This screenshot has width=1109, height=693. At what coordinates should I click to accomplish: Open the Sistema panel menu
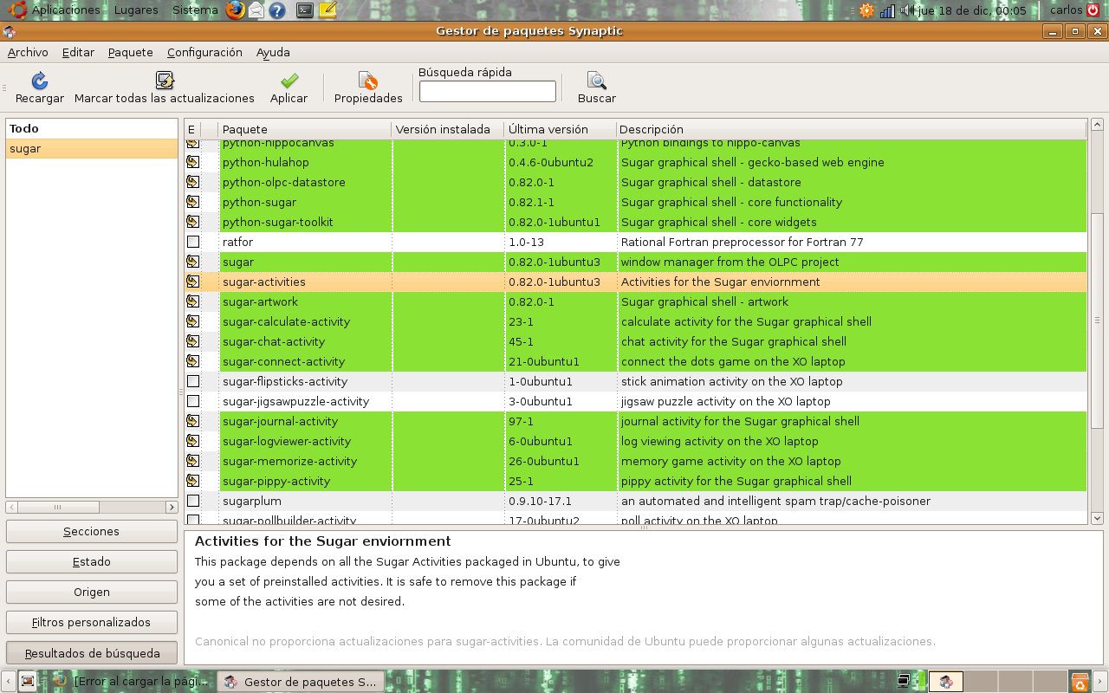[x=195, y=10]
